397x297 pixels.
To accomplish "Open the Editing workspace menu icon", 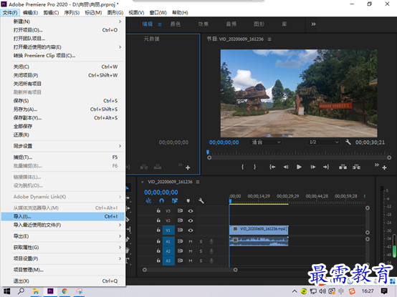I will [x=160, y=24].
